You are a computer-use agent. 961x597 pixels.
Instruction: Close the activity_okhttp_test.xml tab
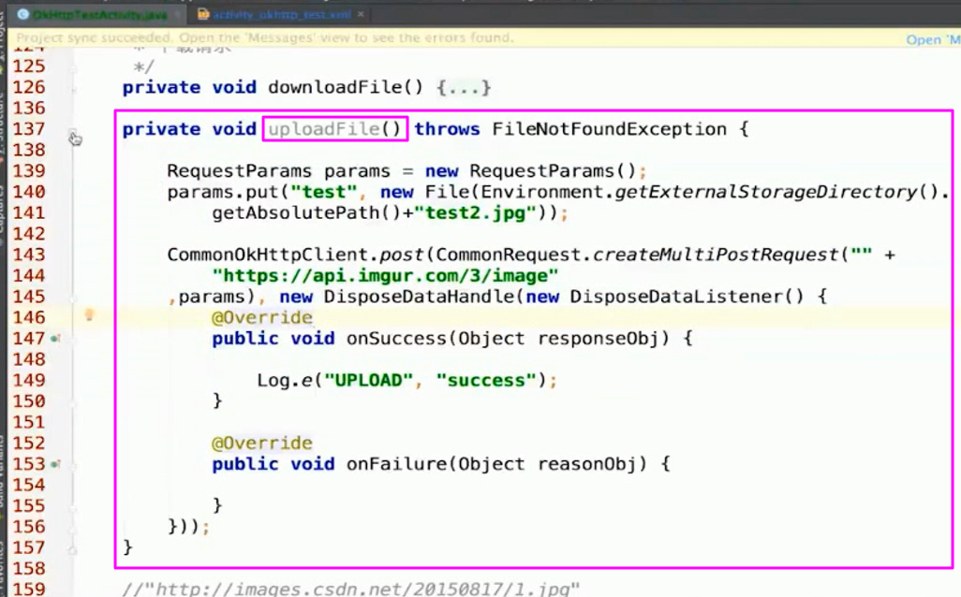(361, 15)
